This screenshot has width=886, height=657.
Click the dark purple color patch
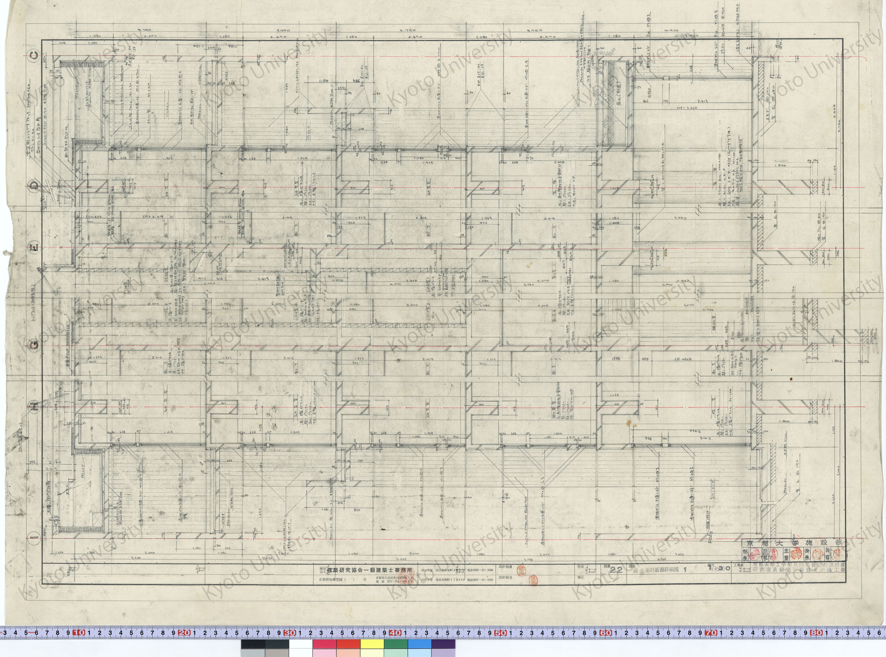pos(443,644)
